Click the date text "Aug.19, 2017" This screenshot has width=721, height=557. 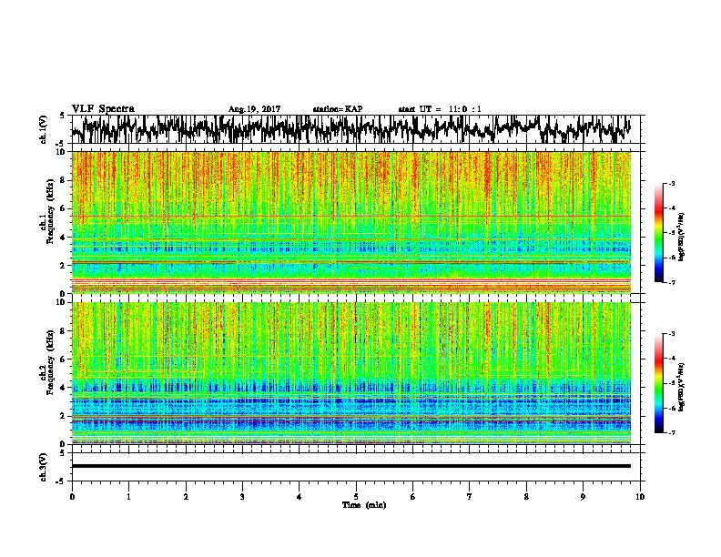pyautogui.click(x=254, y=109)
